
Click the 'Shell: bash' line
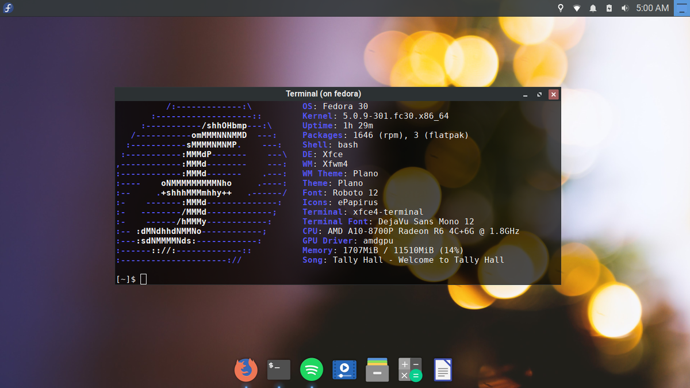pos(330,145)
